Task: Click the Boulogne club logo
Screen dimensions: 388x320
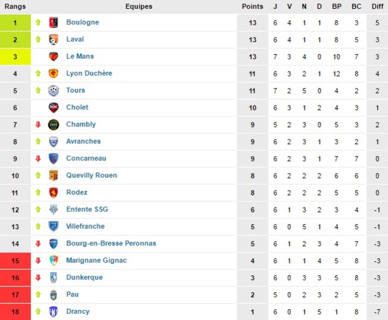Action: tap(54, 22)
